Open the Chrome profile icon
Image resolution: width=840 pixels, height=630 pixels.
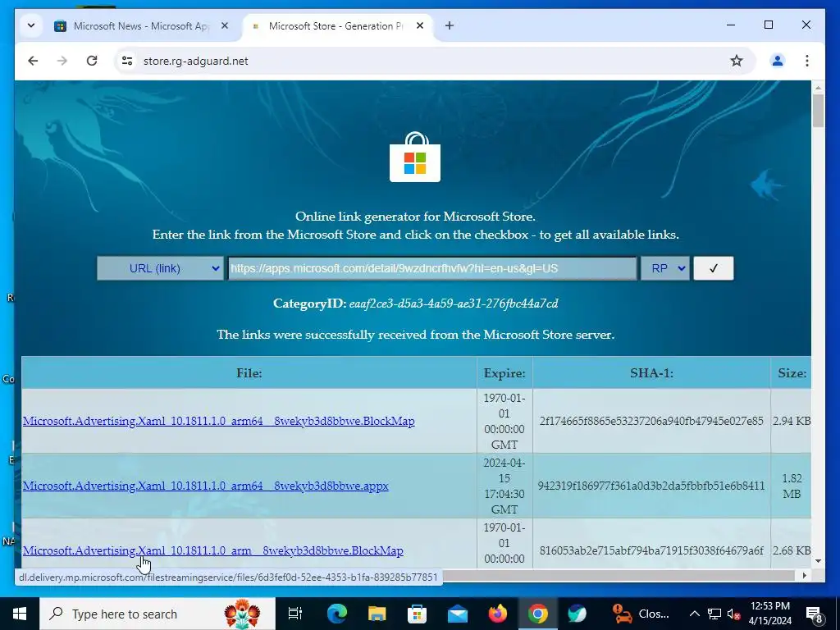[x=778, y=61]
